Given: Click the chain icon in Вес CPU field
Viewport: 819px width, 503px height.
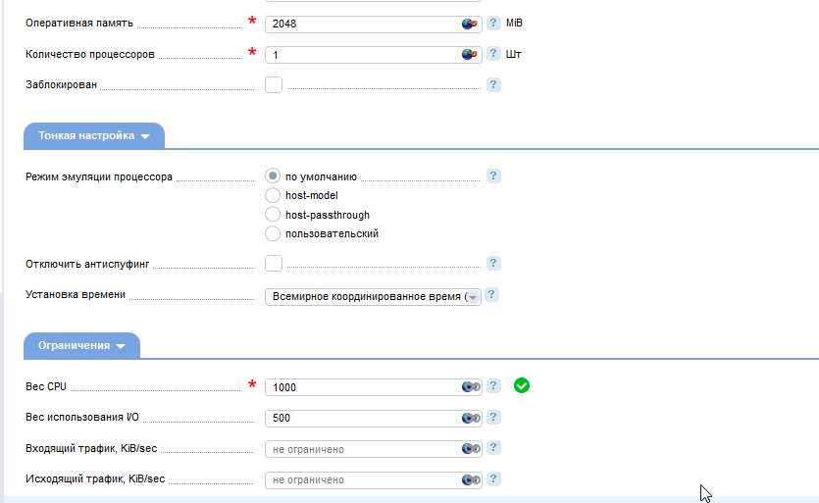Looking at the screenshot, I should (x=471, y=387).
